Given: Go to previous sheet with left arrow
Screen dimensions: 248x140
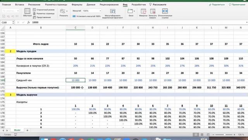Looking at the screenshot, I should click(x=3, y=130).
